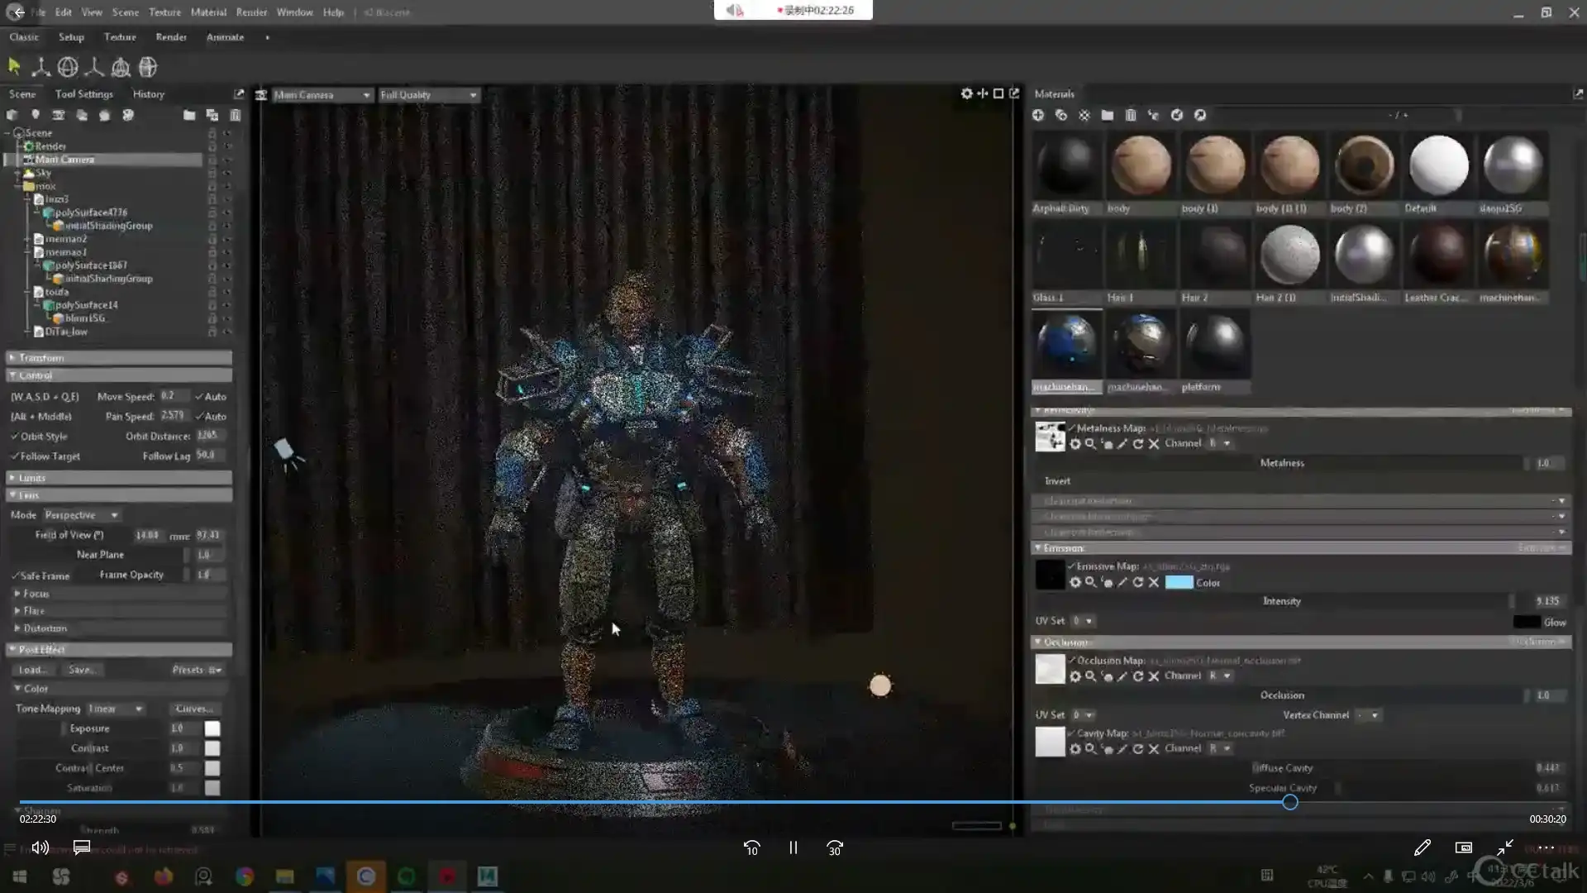Open the Full Quality dropdown
The width and height of the screenshot is (1587, 893).
tap(428, 95)
